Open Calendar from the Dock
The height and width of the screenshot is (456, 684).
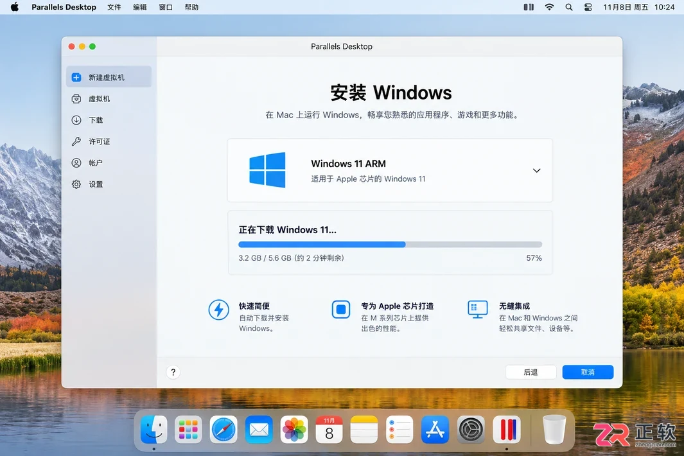point(329,430)
